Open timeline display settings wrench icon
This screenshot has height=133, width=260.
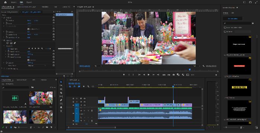88,86
